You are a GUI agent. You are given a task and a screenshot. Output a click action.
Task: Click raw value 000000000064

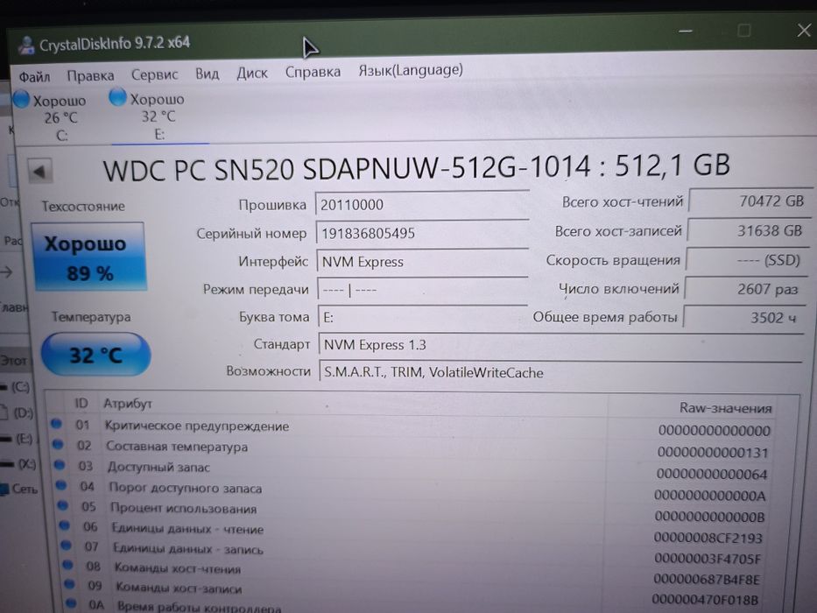click(x=712, y=474)
